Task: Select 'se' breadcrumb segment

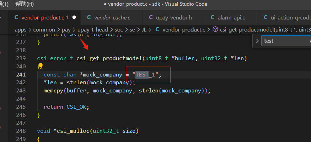Action: 132,30
